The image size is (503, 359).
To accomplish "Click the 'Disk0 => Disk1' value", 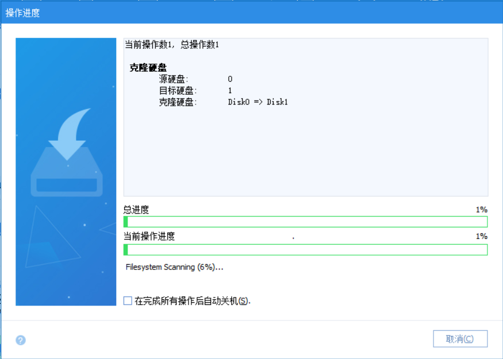I will coord(258,102).
